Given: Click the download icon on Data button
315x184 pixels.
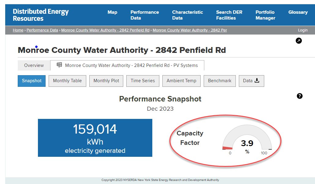Looking at the screenshot, I should click(x=257, y=81).
